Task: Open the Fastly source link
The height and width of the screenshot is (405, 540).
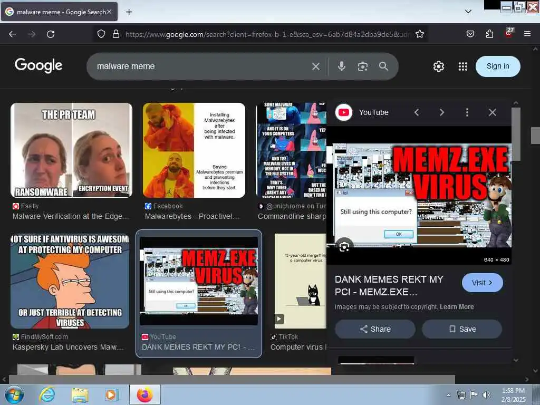Action: (x=26, y=206)
